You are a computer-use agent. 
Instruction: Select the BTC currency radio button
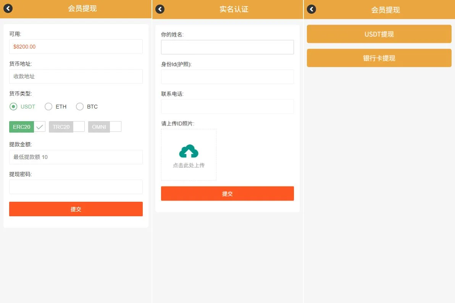tap(80, 107)
